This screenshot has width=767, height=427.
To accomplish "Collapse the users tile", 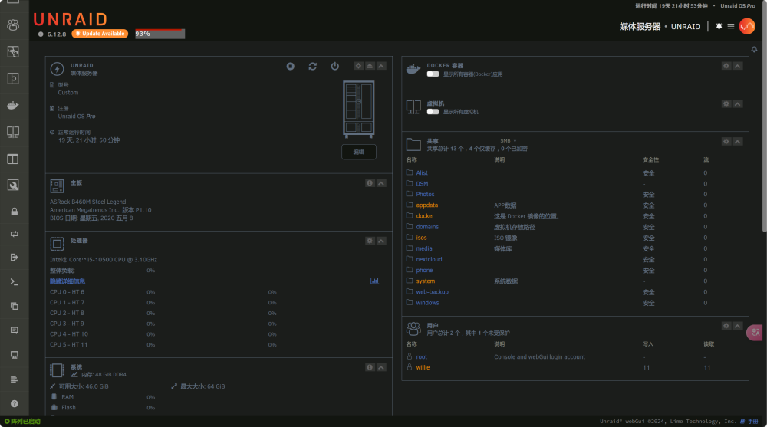I will tap(738, 326).
